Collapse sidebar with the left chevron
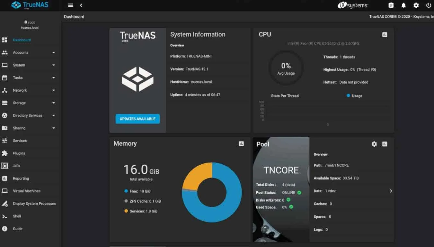The width and height of the screenshot is (434, 247). click(x=81, y=5)
